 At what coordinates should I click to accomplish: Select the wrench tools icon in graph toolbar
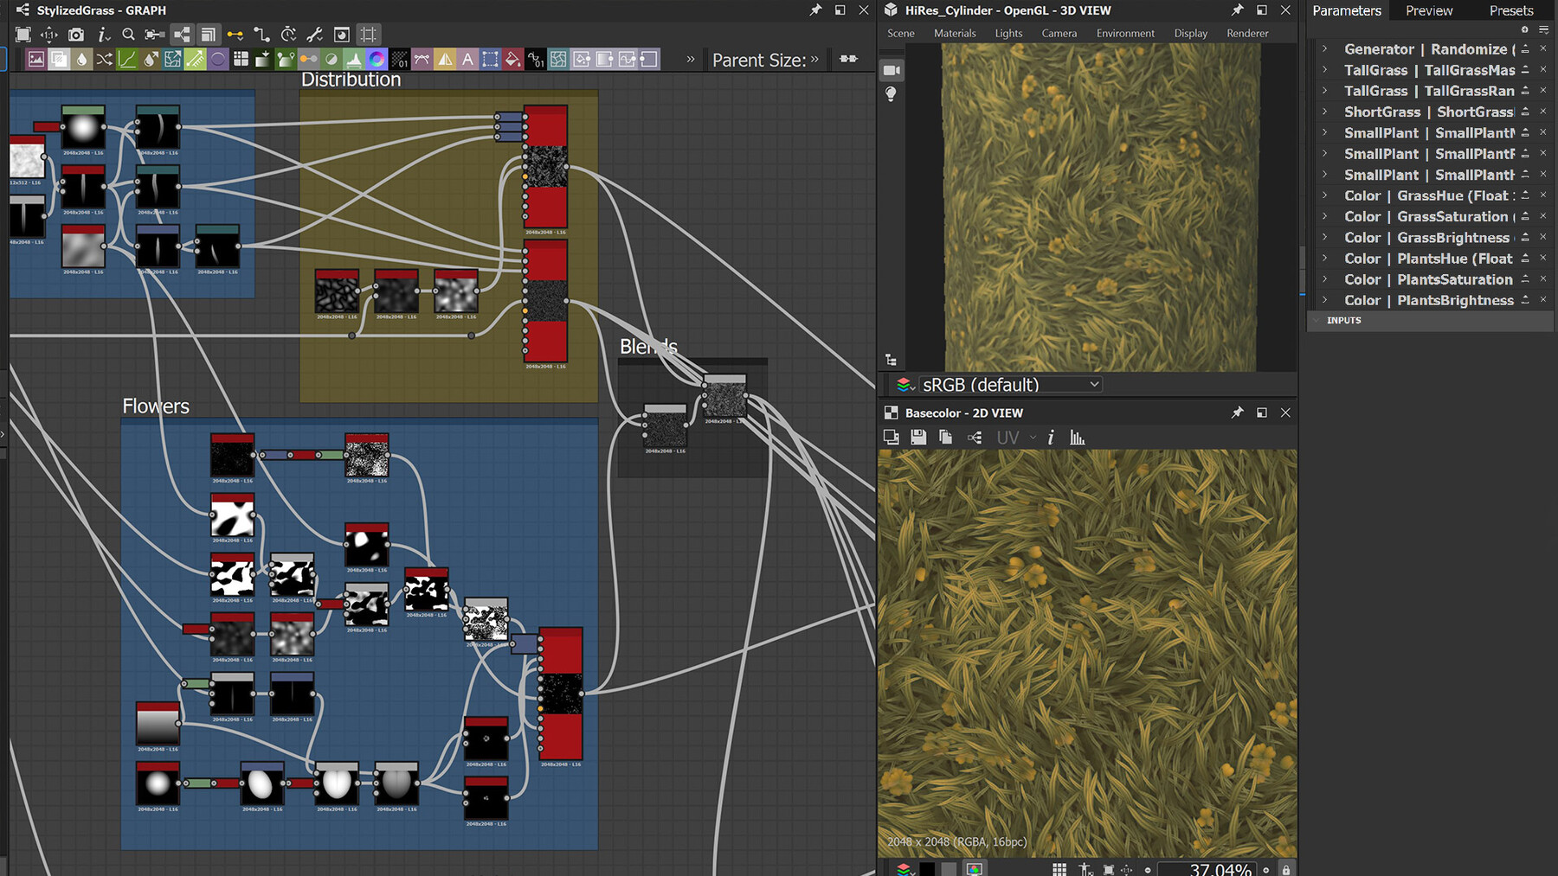pyautogui.click(x=314, y=35)
